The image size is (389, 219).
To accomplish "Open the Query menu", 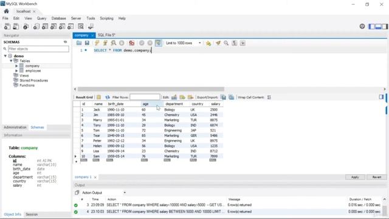I will pyautogui.click(x=41, y=18).
